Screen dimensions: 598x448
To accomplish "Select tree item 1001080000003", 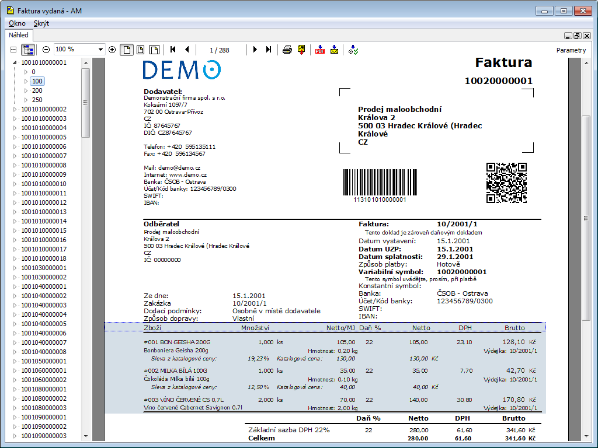I will [x=44, y=408].
